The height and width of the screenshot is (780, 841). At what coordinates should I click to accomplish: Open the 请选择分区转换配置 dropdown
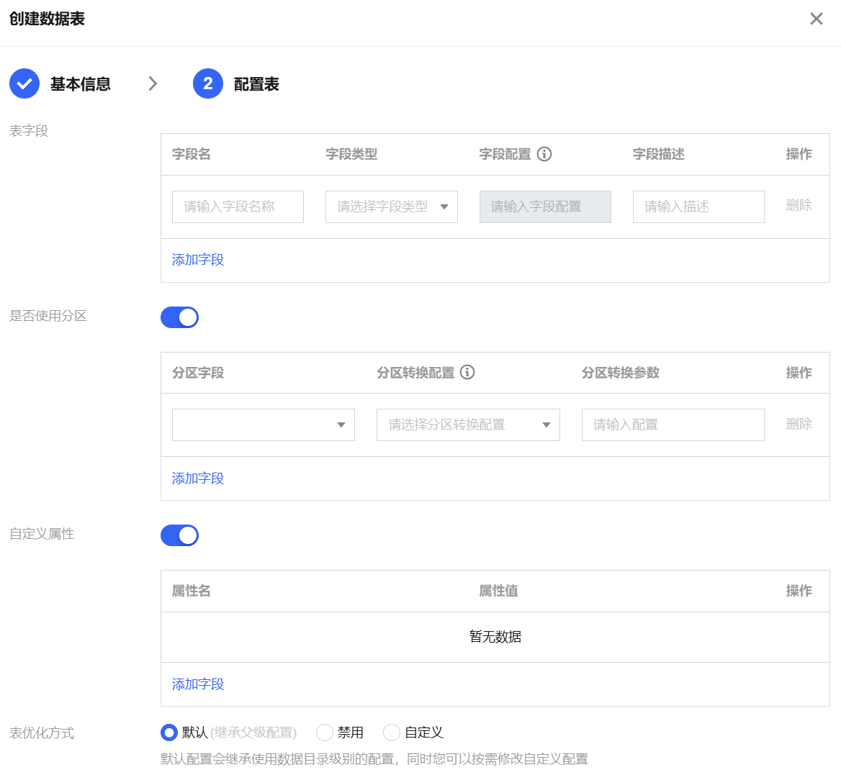point(468,425)
